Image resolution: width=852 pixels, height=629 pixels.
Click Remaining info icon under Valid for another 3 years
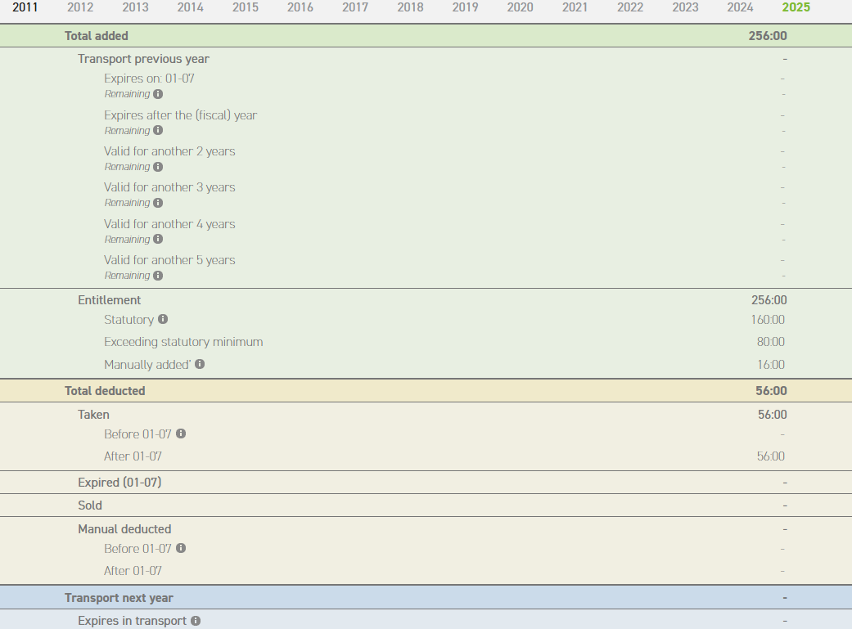(x=158, y=203)
